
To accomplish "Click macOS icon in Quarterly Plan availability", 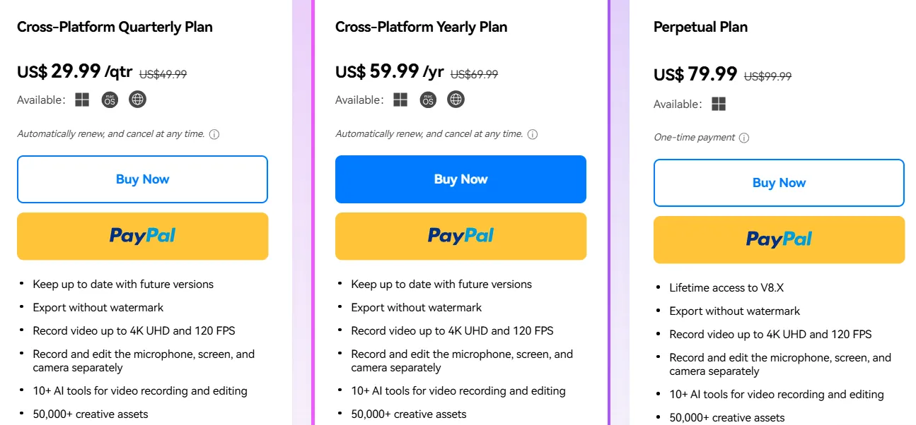I will click(x=110, y=100).
